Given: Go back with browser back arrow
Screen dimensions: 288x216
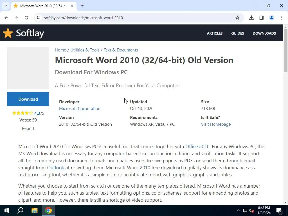Looking at the screenshot, I should pyautogui.click(x=6, y=18).
